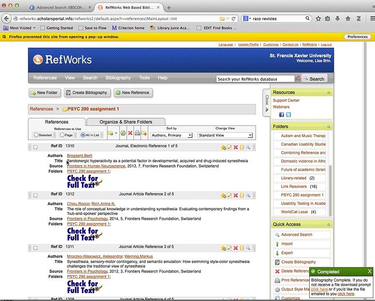Select the 'Selected' references radio button
375x301 pixels.
[36, 135]
